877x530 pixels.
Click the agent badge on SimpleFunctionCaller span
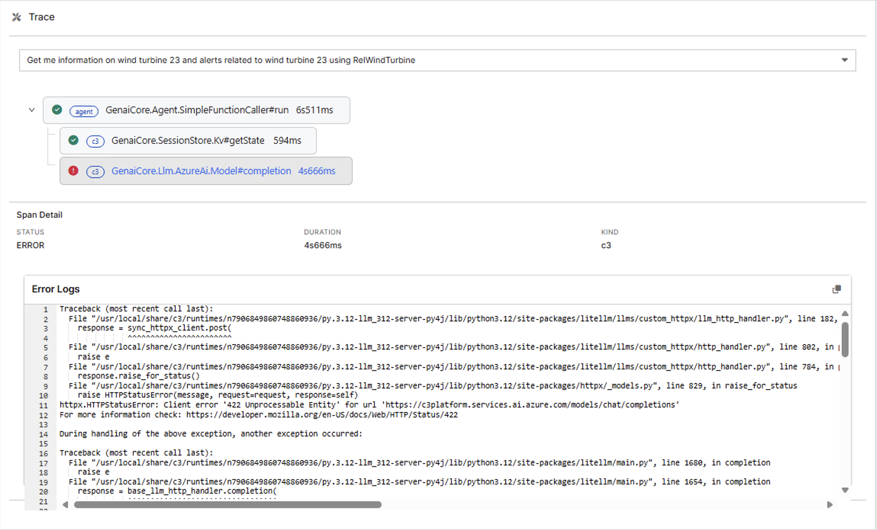click(x=84, y=111)
